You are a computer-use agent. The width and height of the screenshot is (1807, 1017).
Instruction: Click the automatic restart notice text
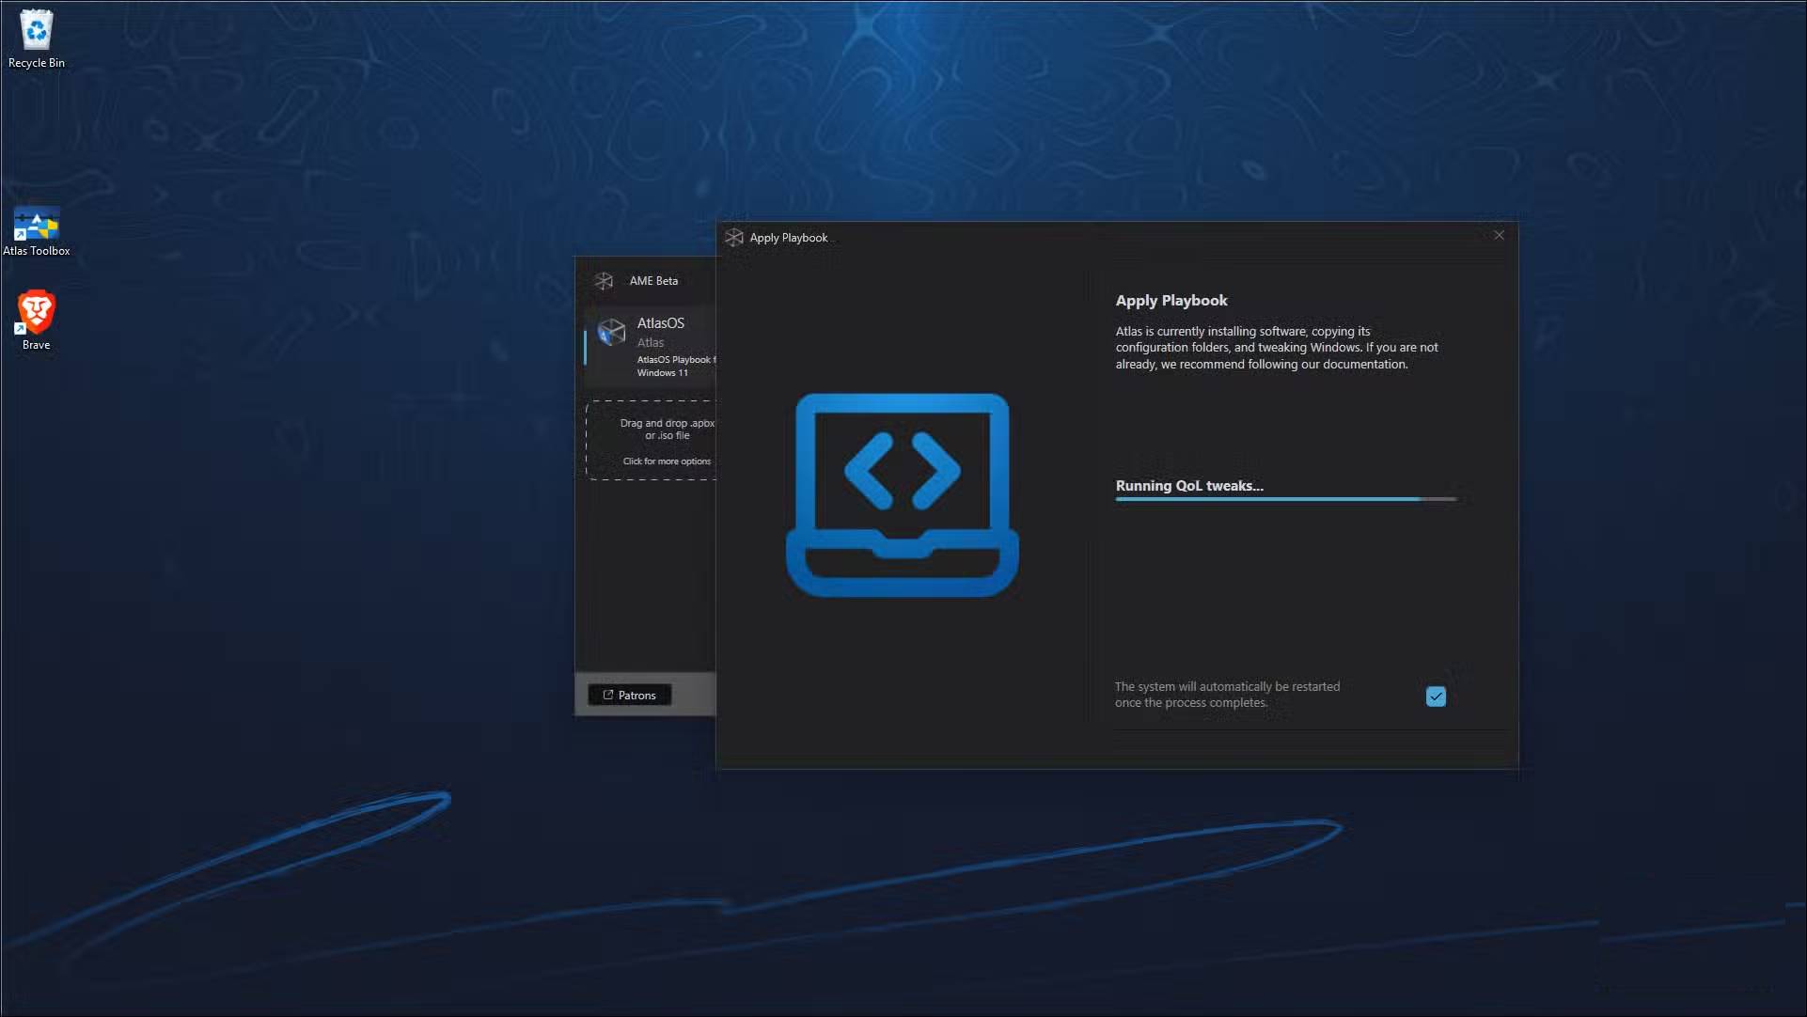click(1227, 695)
